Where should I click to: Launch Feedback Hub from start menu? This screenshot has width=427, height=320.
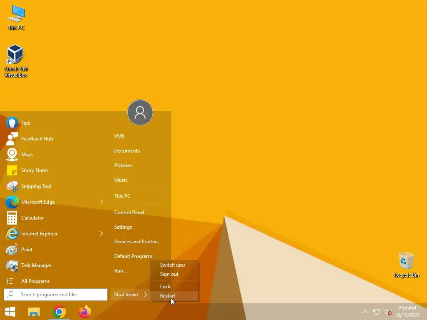click(12, 139)
